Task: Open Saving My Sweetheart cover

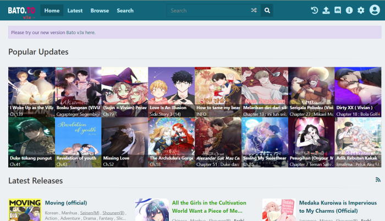Action: click(265, 142)
